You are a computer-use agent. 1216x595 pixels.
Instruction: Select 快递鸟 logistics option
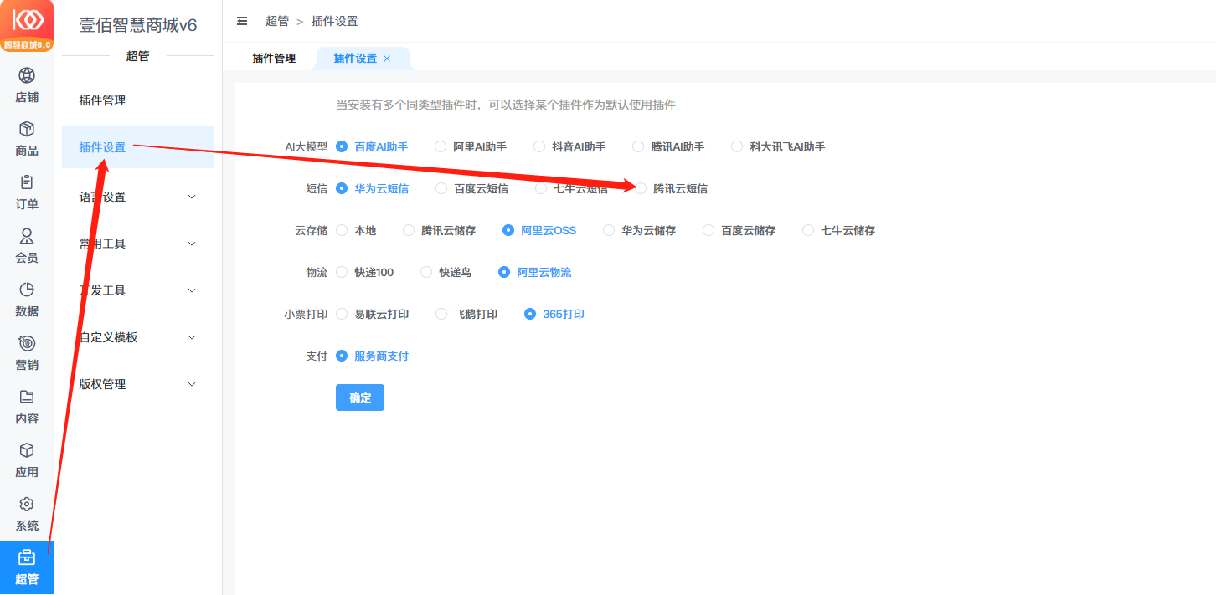click(x=426, y=272)
